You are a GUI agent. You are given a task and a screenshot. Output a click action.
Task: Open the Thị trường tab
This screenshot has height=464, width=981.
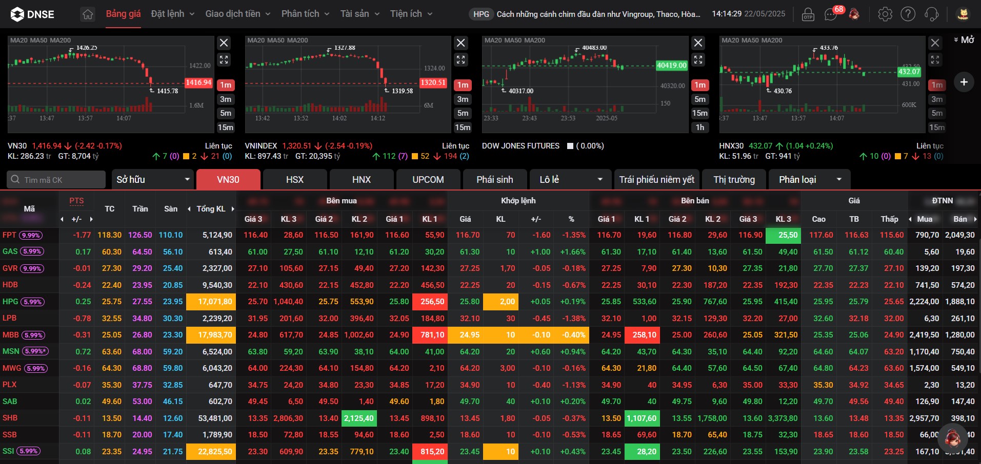click(734, 180)
